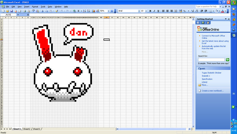Viewport: 237px width, 134px height.
Task: Click the Insert Hyperlink globe icon
Action: coord(74,11)
